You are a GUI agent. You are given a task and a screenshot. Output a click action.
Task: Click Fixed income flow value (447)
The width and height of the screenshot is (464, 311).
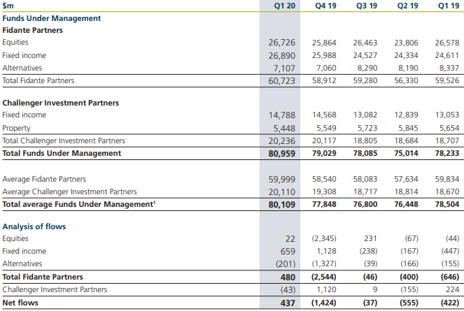(x=451, y=252)
